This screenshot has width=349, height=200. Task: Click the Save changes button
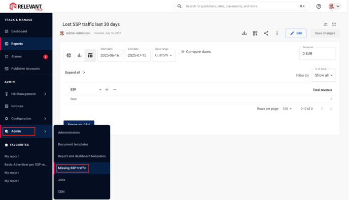(x=325, y=33)
